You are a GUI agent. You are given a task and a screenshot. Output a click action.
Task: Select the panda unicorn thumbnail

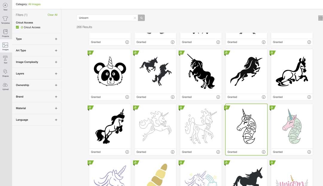[x=110, y=71]
